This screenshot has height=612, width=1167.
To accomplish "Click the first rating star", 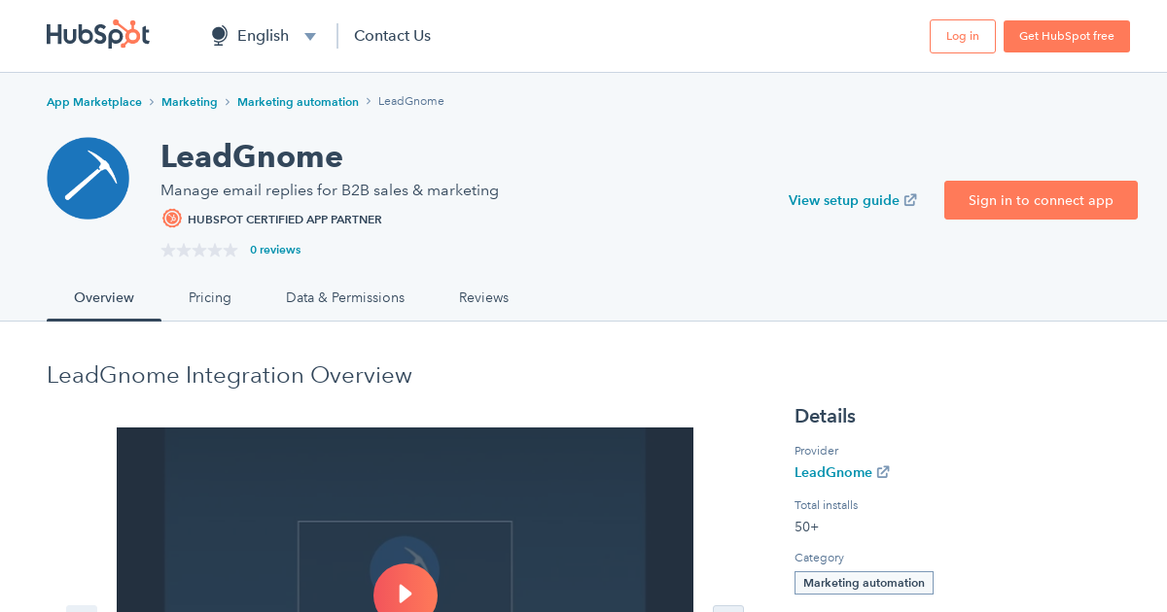I will [x=166, y=250].
